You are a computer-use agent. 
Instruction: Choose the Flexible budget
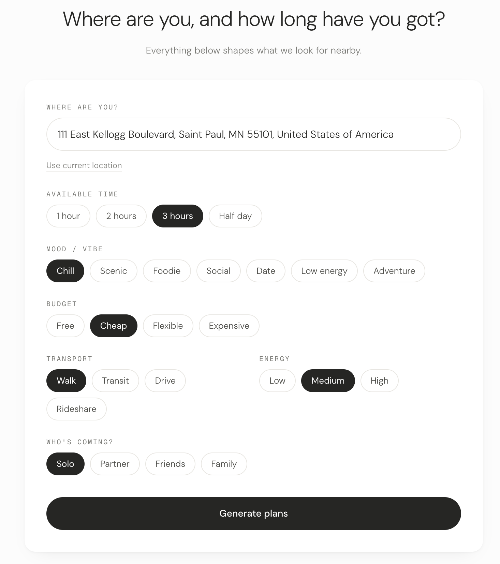coord(168,326)
